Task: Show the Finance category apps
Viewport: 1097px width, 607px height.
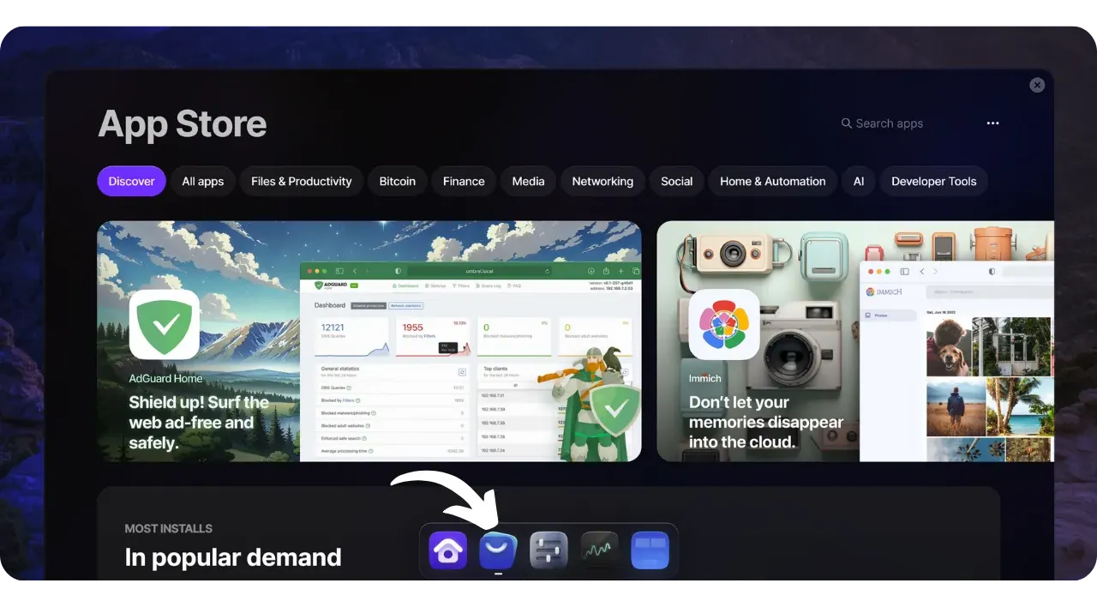Action: (x=464, y=181)
